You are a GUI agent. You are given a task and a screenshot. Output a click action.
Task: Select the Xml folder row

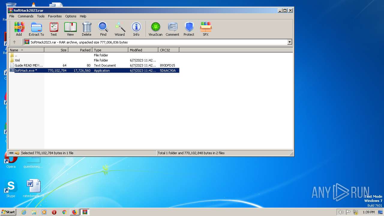pos(94,60)
